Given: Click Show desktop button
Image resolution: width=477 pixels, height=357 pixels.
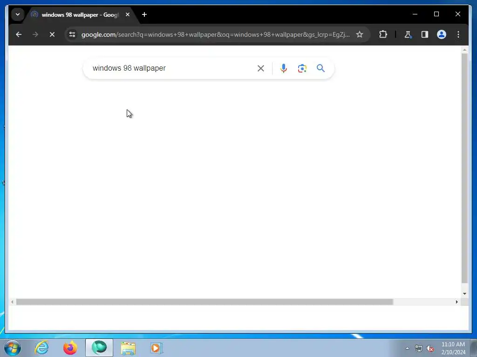Looking at the screenshot, I should tap(474, 348).
